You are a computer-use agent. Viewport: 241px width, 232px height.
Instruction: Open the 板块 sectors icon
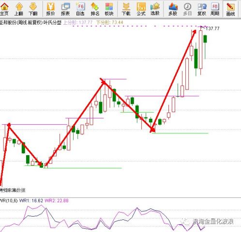point(109,9)
